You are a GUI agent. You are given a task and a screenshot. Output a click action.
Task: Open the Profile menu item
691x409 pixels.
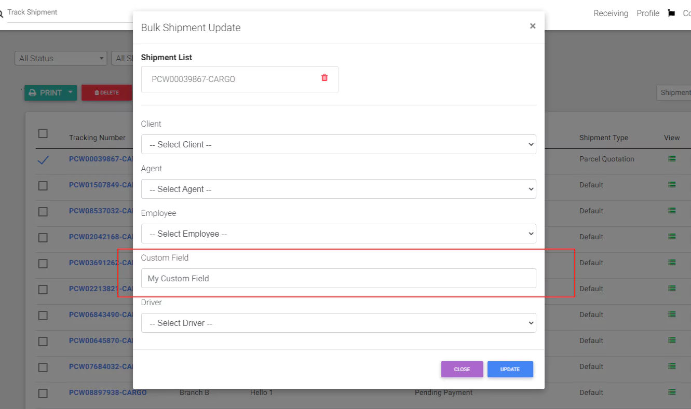coord(647,13)
